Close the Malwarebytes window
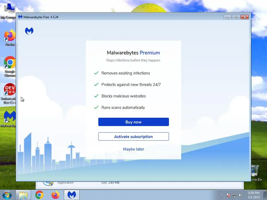267x200 pixels. [x=245, y=17]
